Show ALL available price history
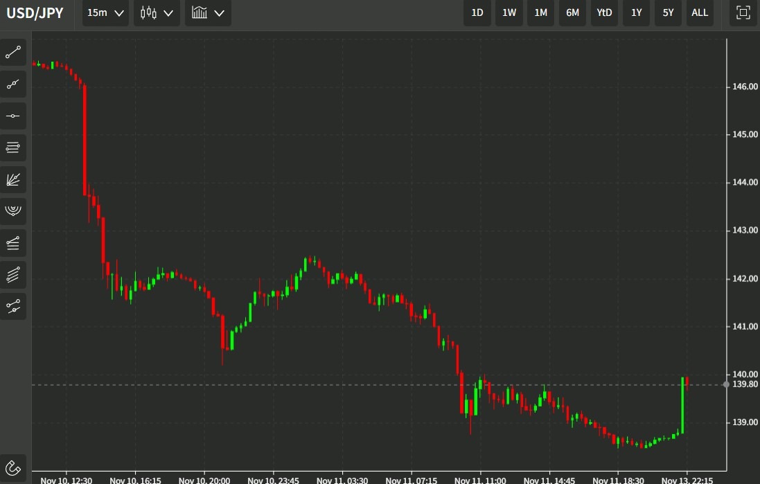This screenshot has height=484, width=760. pyautogui.click(x=700, y=12)
